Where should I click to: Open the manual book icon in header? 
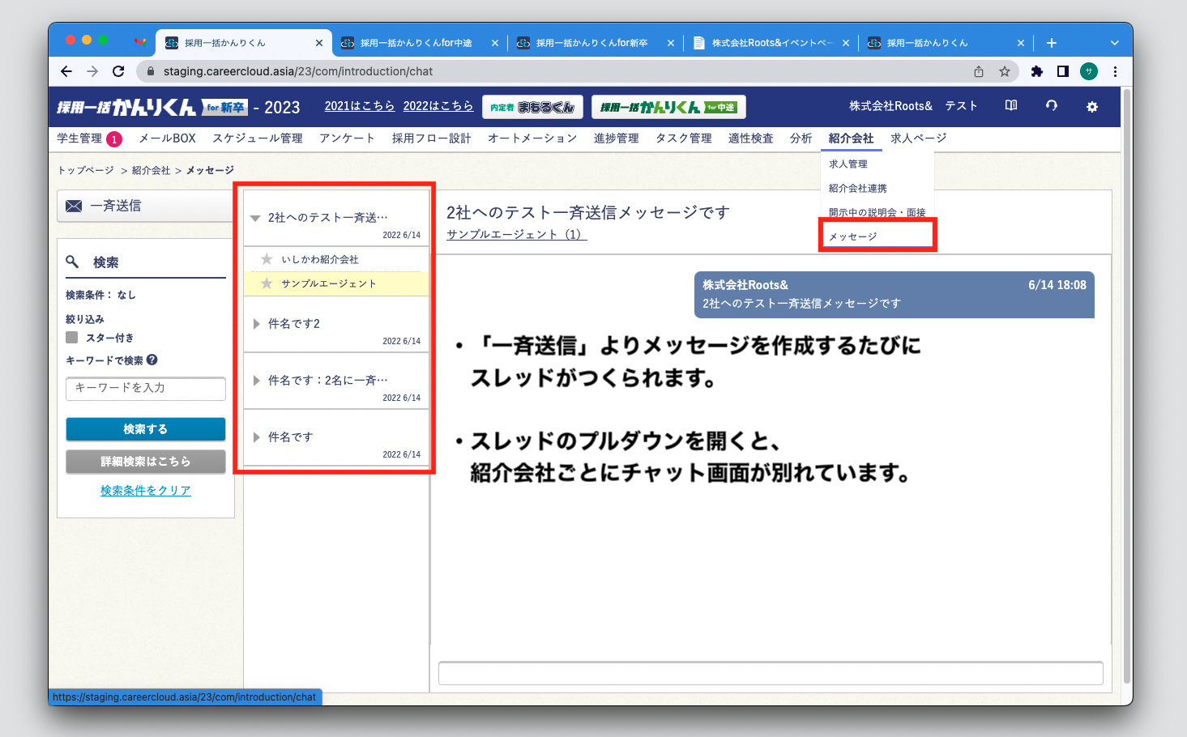(x=1010, y=106)
